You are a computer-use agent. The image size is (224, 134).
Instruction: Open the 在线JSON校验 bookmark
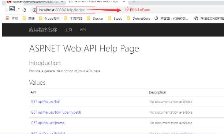coord(209,19)
